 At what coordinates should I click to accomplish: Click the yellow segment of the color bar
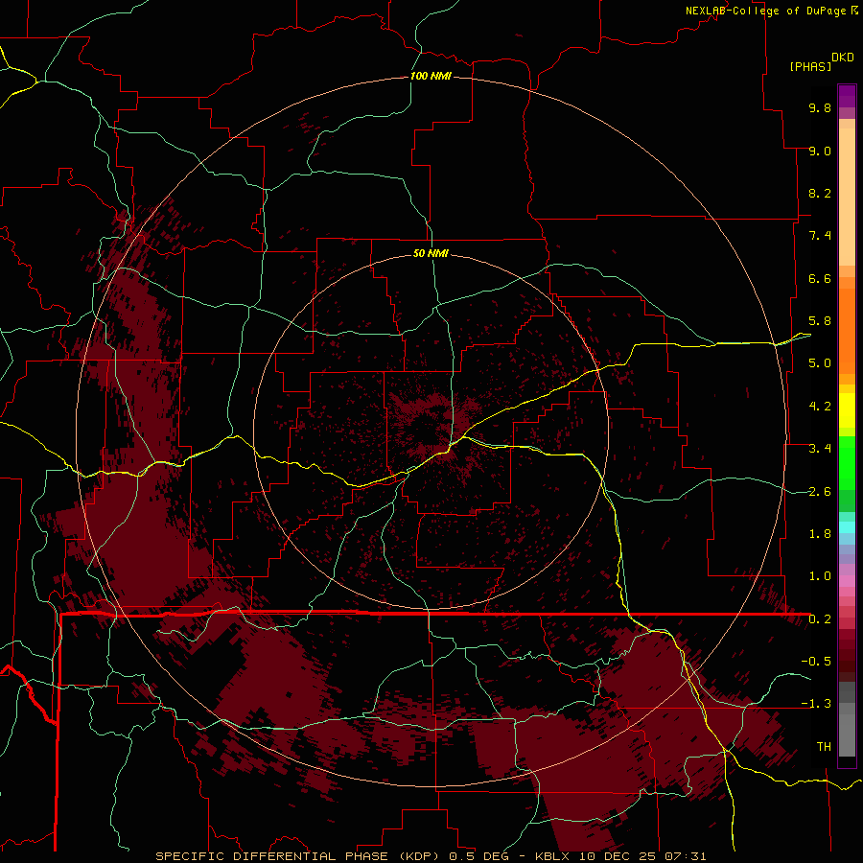(x=847, y=410)
